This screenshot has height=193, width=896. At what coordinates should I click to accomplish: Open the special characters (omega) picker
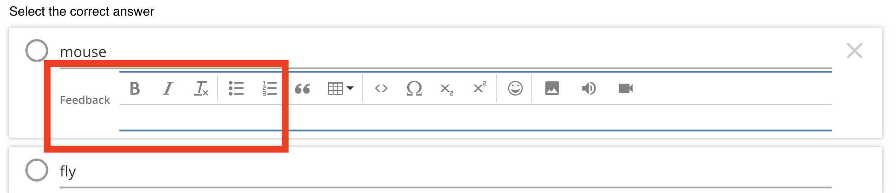pos(414,88)
